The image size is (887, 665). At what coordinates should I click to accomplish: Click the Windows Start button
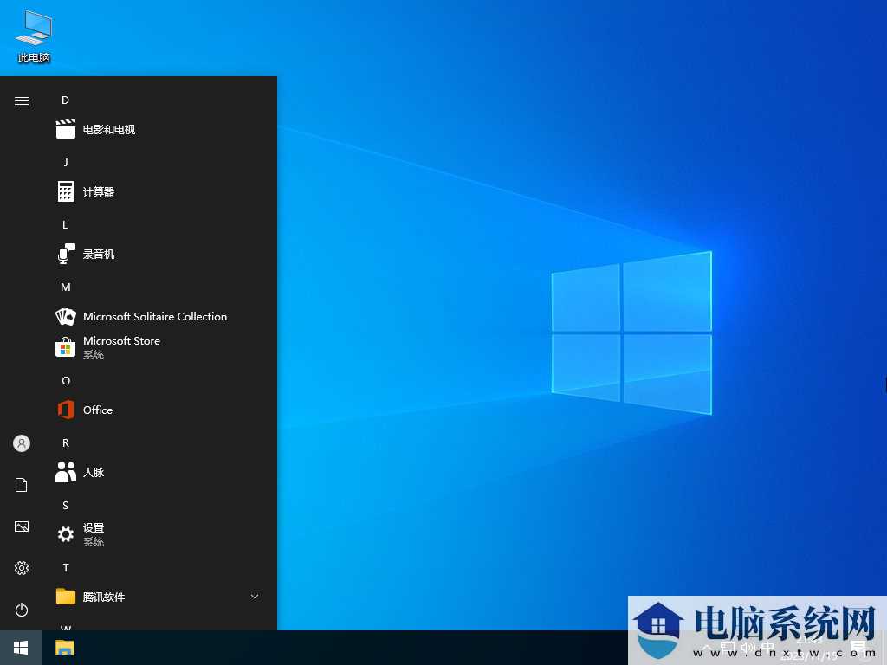[21, 648]
